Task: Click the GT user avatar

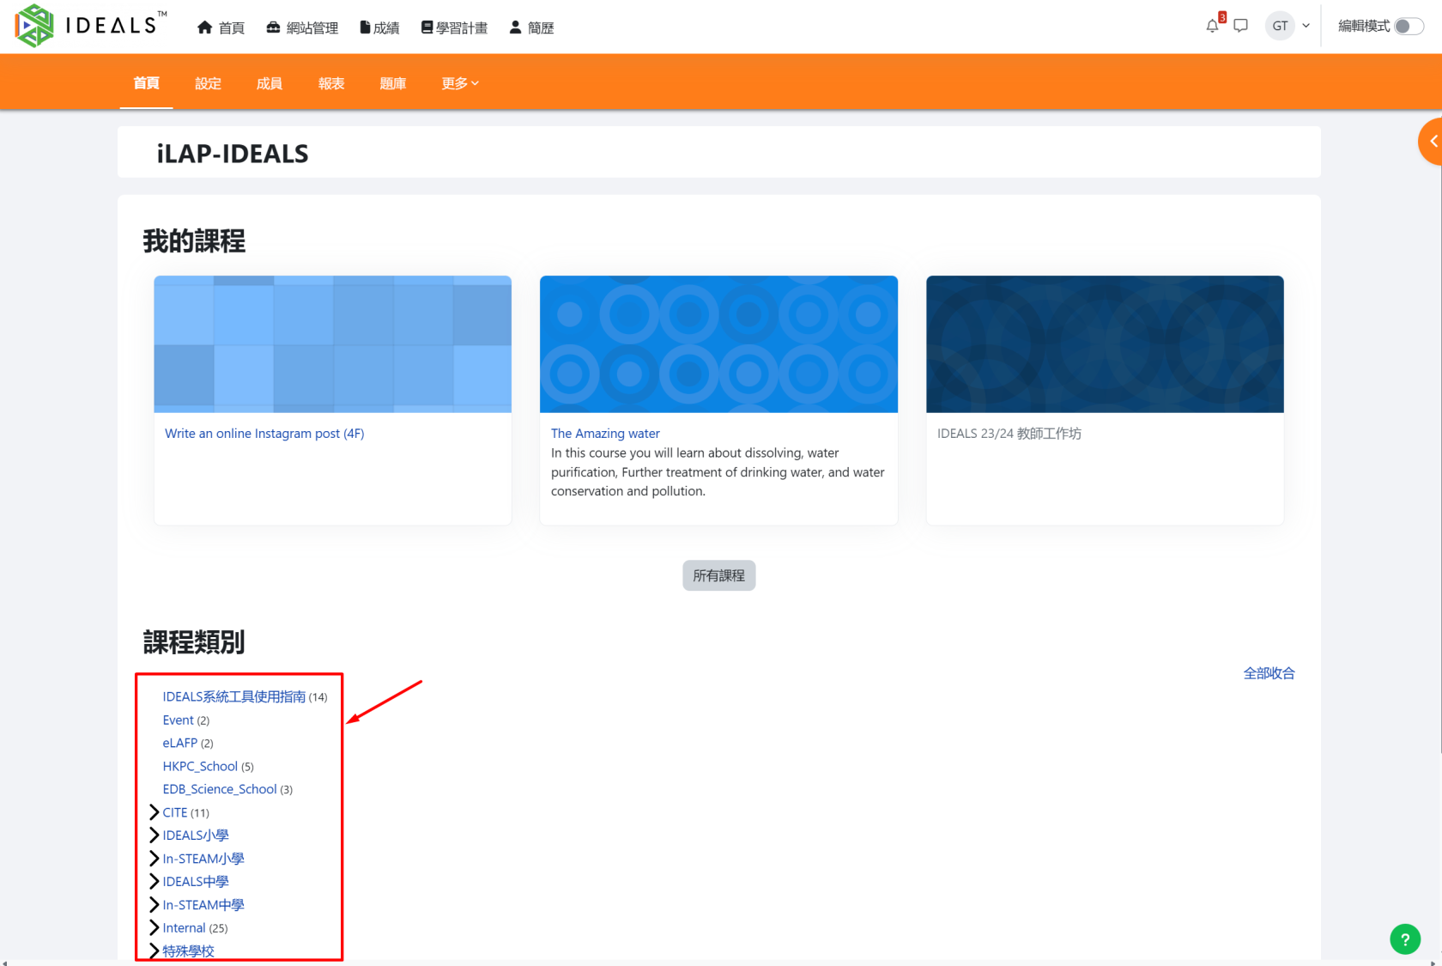Action: pyautogui.click(x=1280, y=26)
